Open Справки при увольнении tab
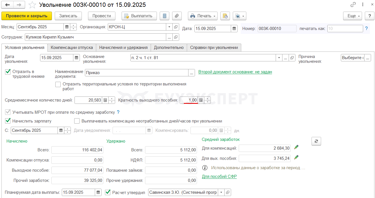This screenshot has height=198, width=375. pos(214,48)
